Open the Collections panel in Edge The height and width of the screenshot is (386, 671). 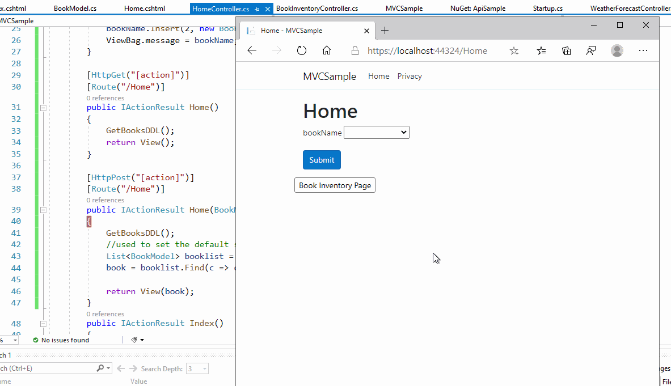566,50
